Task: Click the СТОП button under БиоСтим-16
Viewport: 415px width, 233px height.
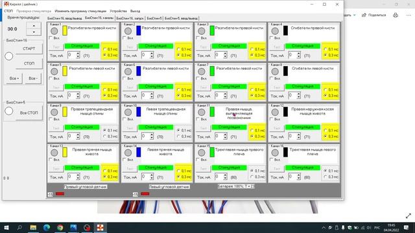Action: point(29,63)
